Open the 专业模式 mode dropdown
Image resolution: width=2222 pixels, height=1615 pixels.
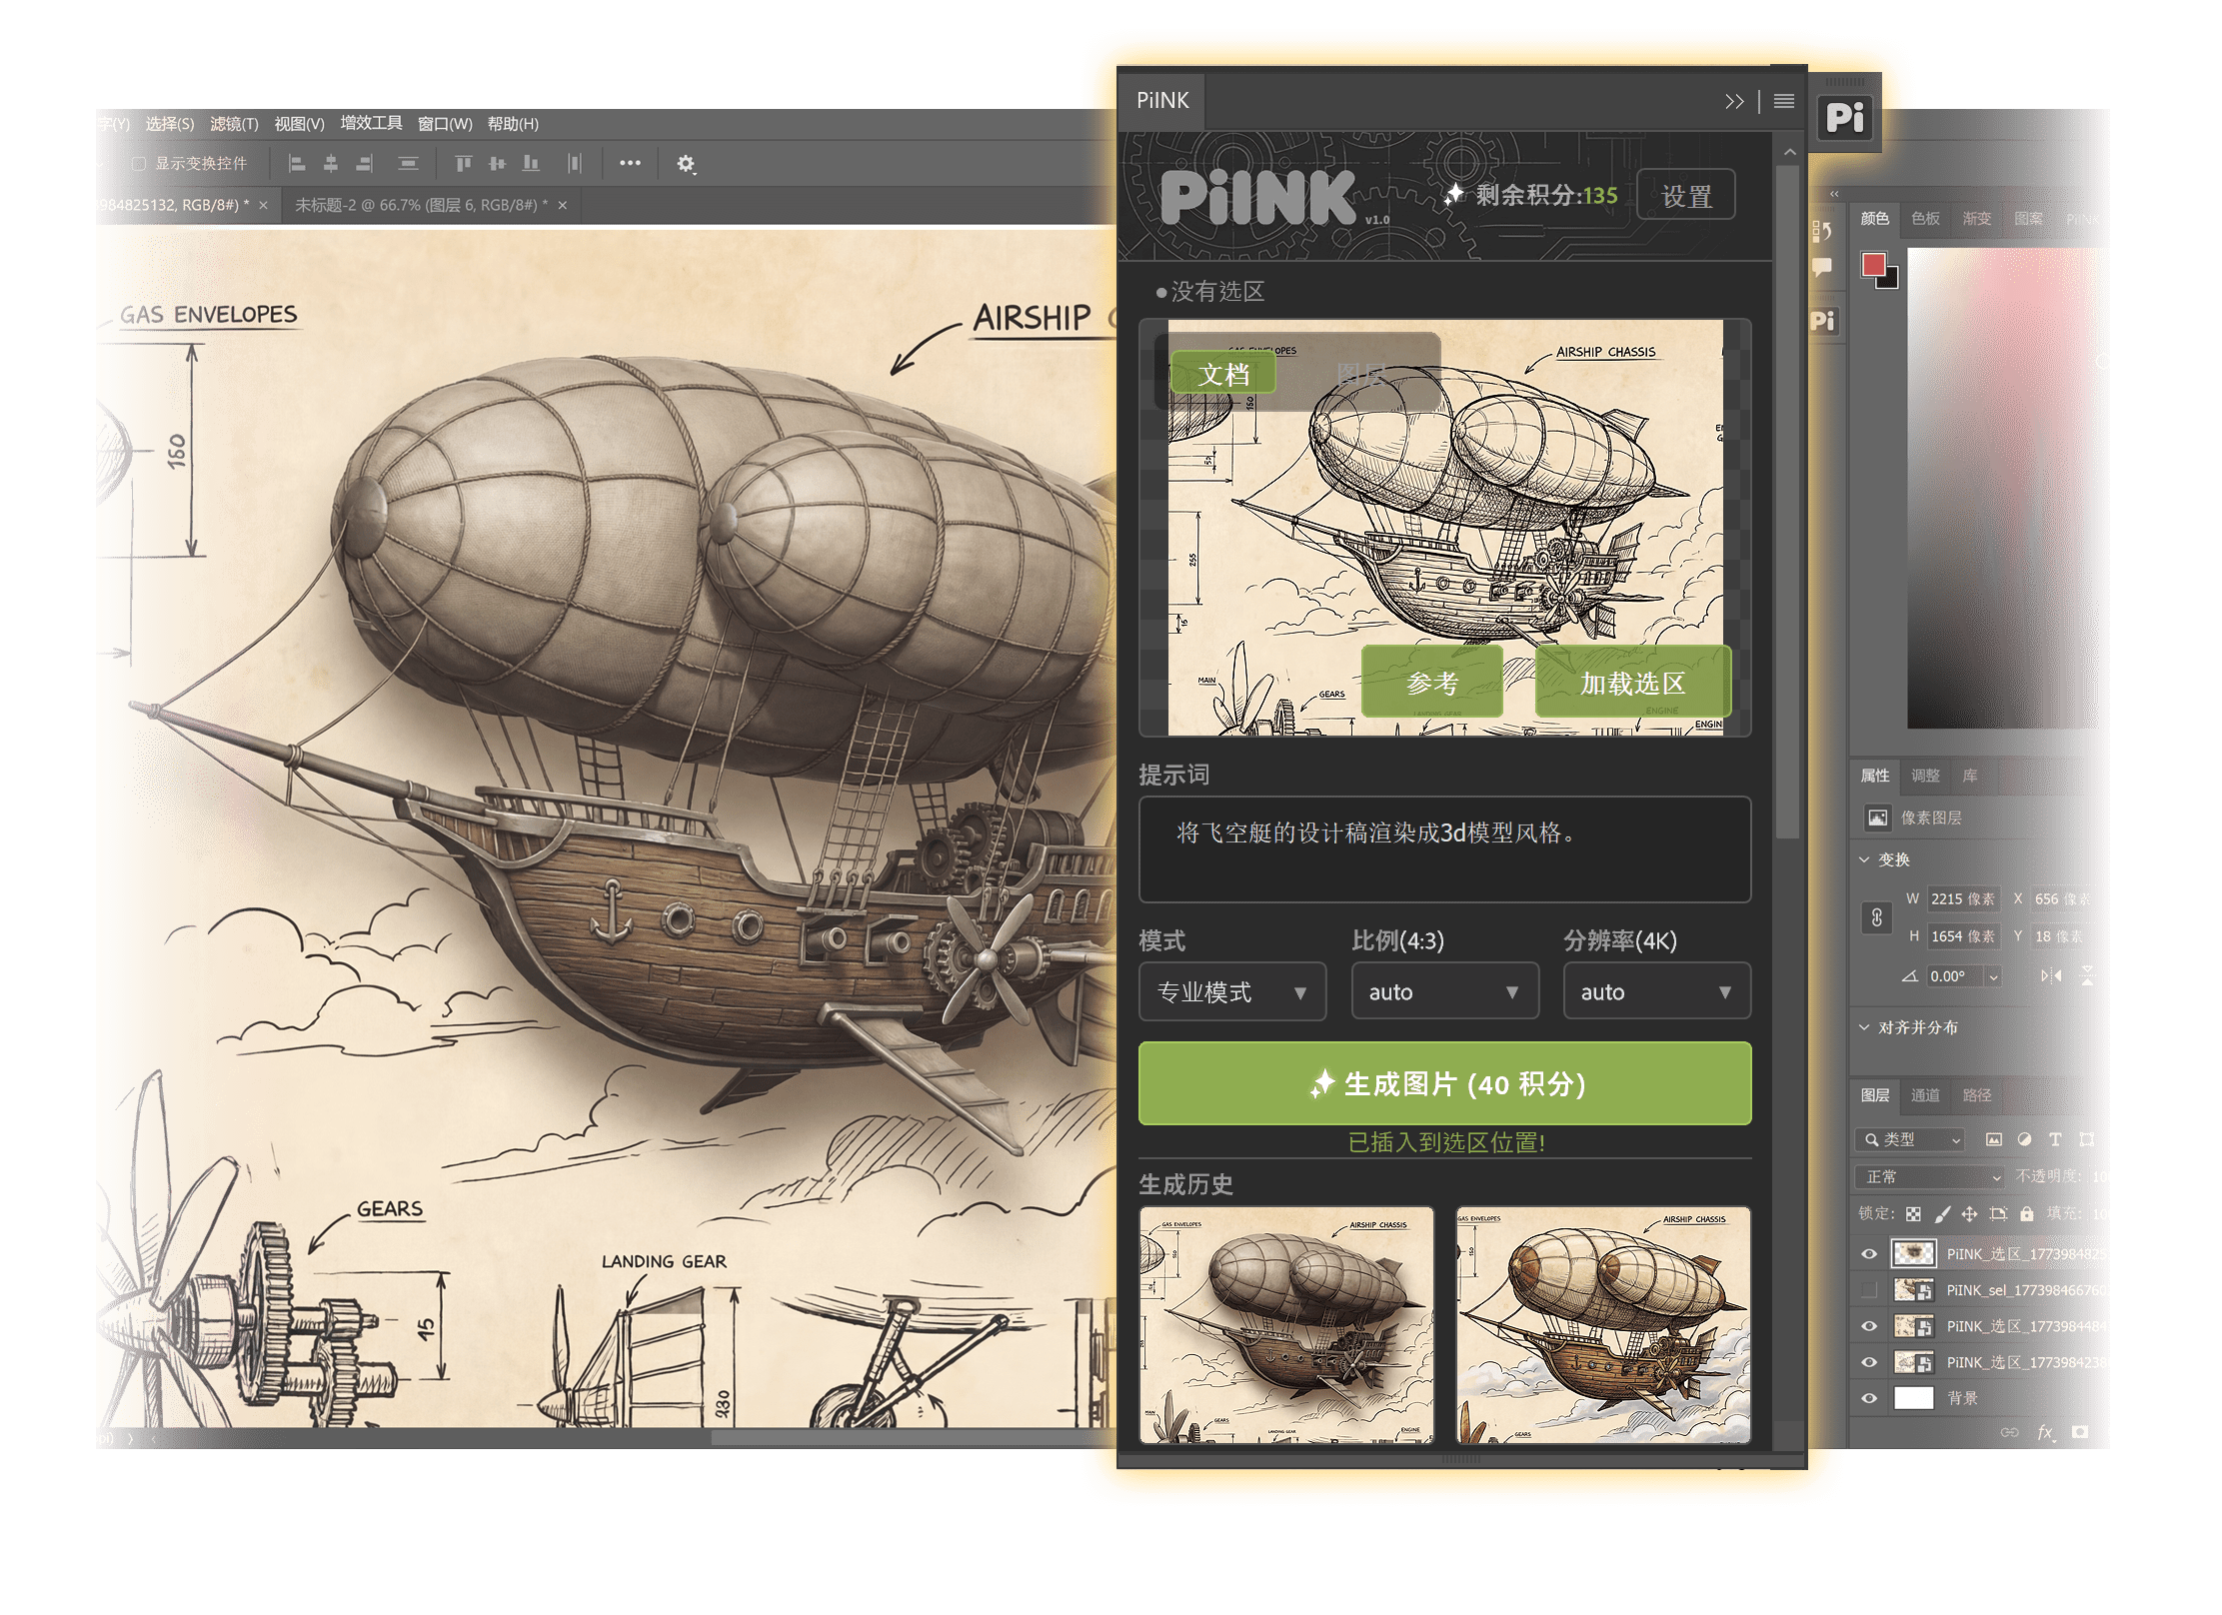click(1232, 990)
